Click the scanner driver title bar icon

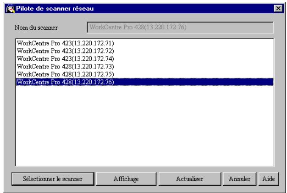[x=10, y=9]
